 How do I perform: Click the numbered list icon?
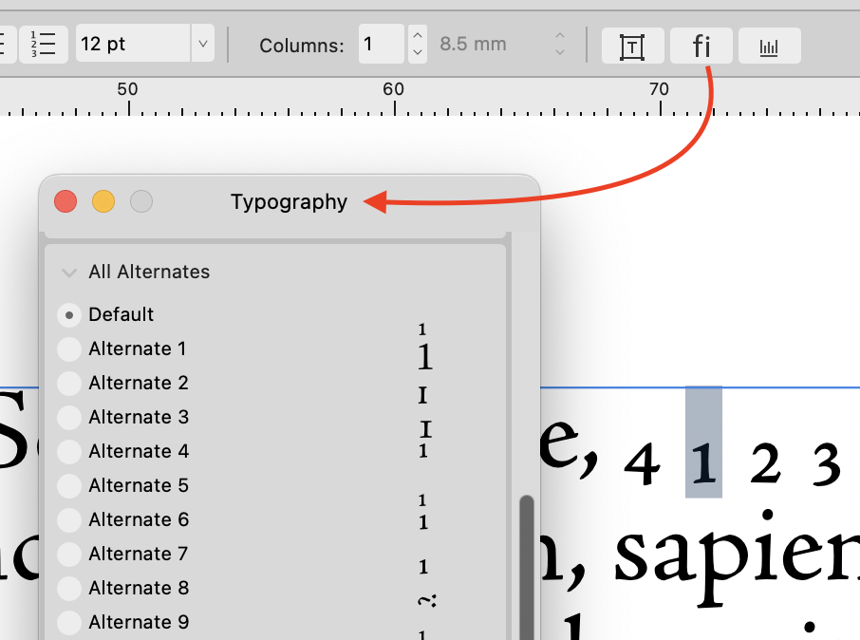click(x=44, y=42)
